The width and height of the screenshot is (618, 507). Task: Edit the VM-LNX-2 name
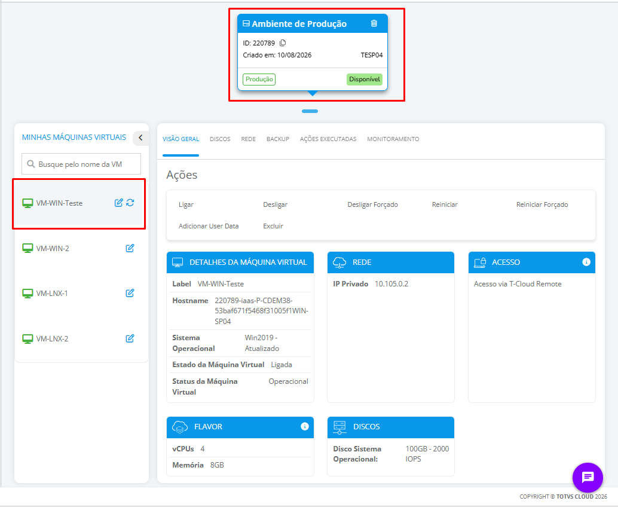130,338
